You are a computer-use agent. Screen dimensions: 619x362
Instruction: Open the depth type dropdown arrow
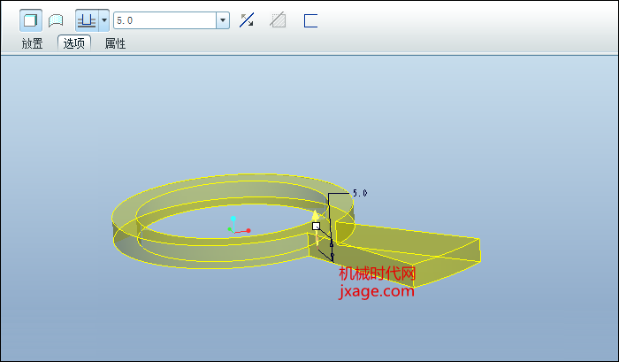pyautogui.click(x=104, y=20)
